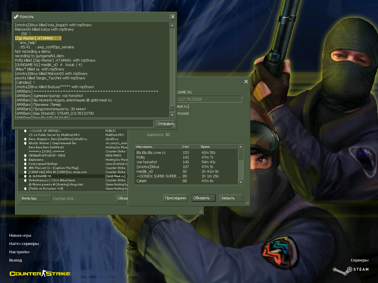Click the highlighted [Zap Master] :ATAMAN console line
Screen dimensions: 378x283
(x=38, y=38)
